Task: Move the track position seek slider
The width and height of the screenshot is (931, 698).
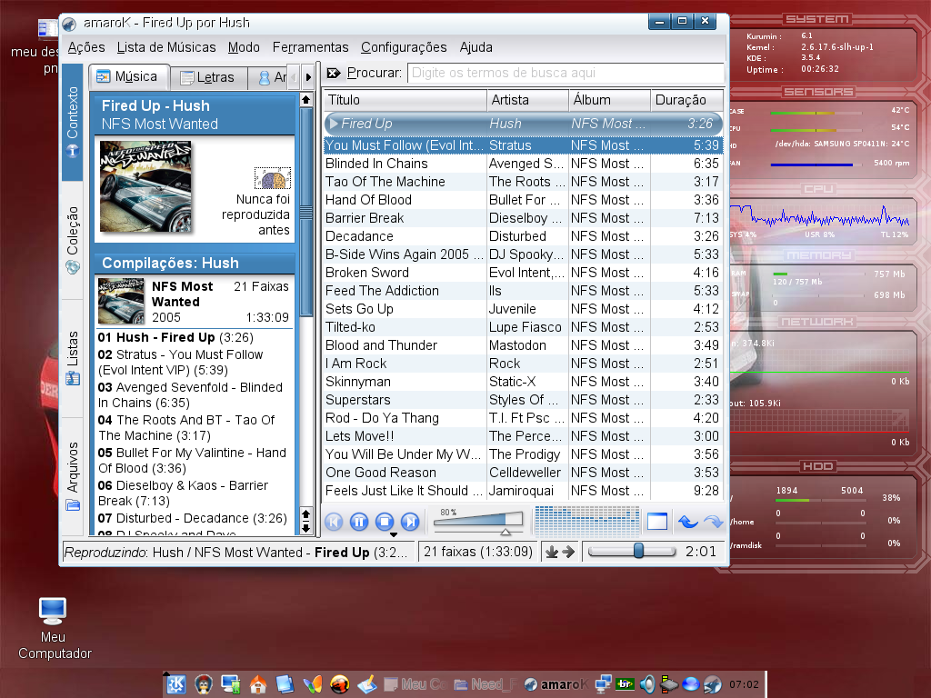Action: pyautogui.click(x=632, y=552)
